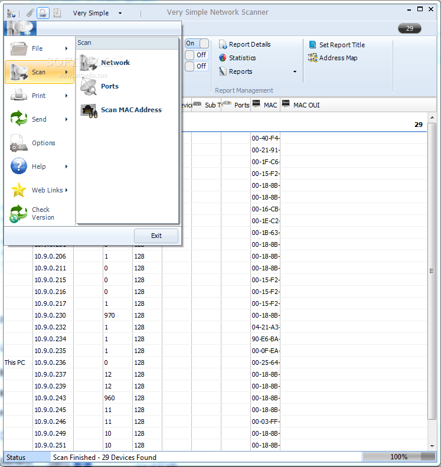Screen dimensions: 441x467
Task: Click the paperclip icon in title toolbar
Action: (30, 13)
